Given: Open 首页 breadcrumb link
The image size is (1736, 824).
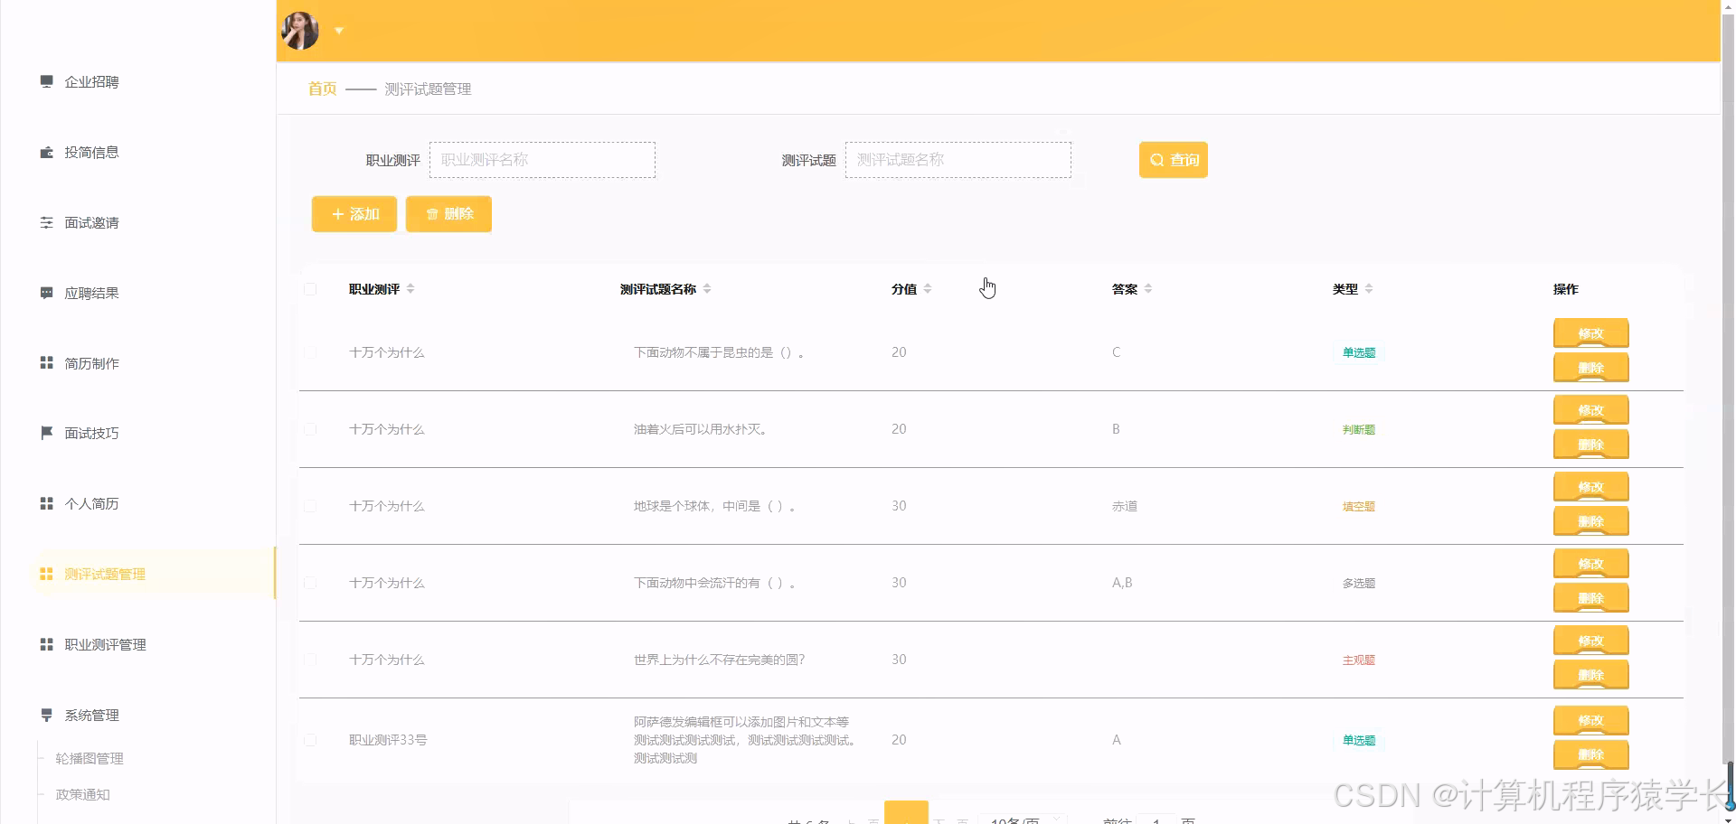Looking at the screenshot, I should pos(321,89).
